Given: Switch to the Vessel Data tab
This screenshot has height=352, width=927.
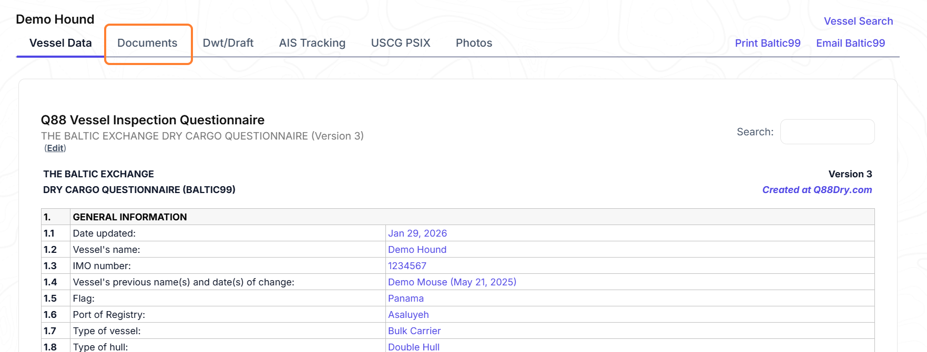Looking at the screenshot, I should pos(60,43).
